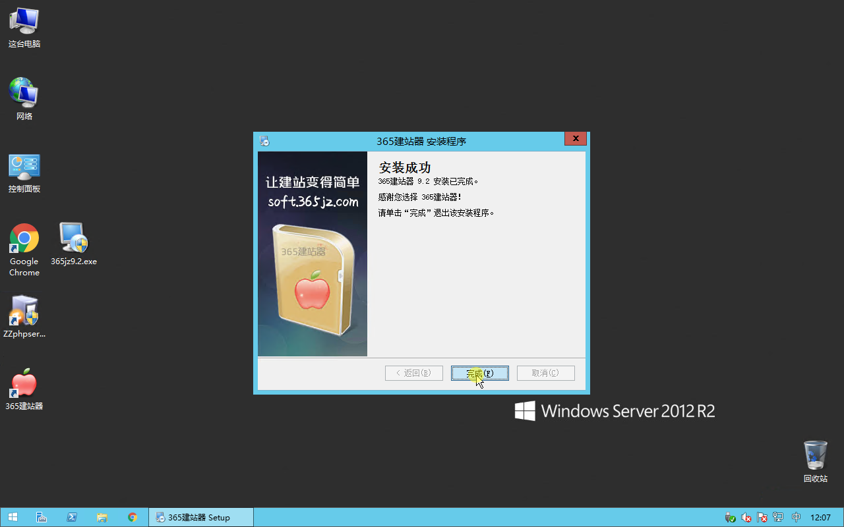Click the 安装成功 heading text
The height and width of the screenshot is (527, 844).
[405, 167]
